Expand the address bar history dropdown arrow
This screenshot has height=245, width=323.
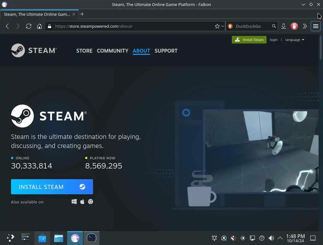point(223,26)
